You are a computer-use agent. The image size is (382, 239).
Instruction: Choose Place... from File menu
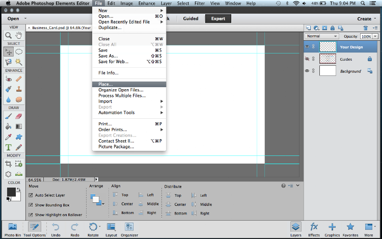[x=129, y=84]
